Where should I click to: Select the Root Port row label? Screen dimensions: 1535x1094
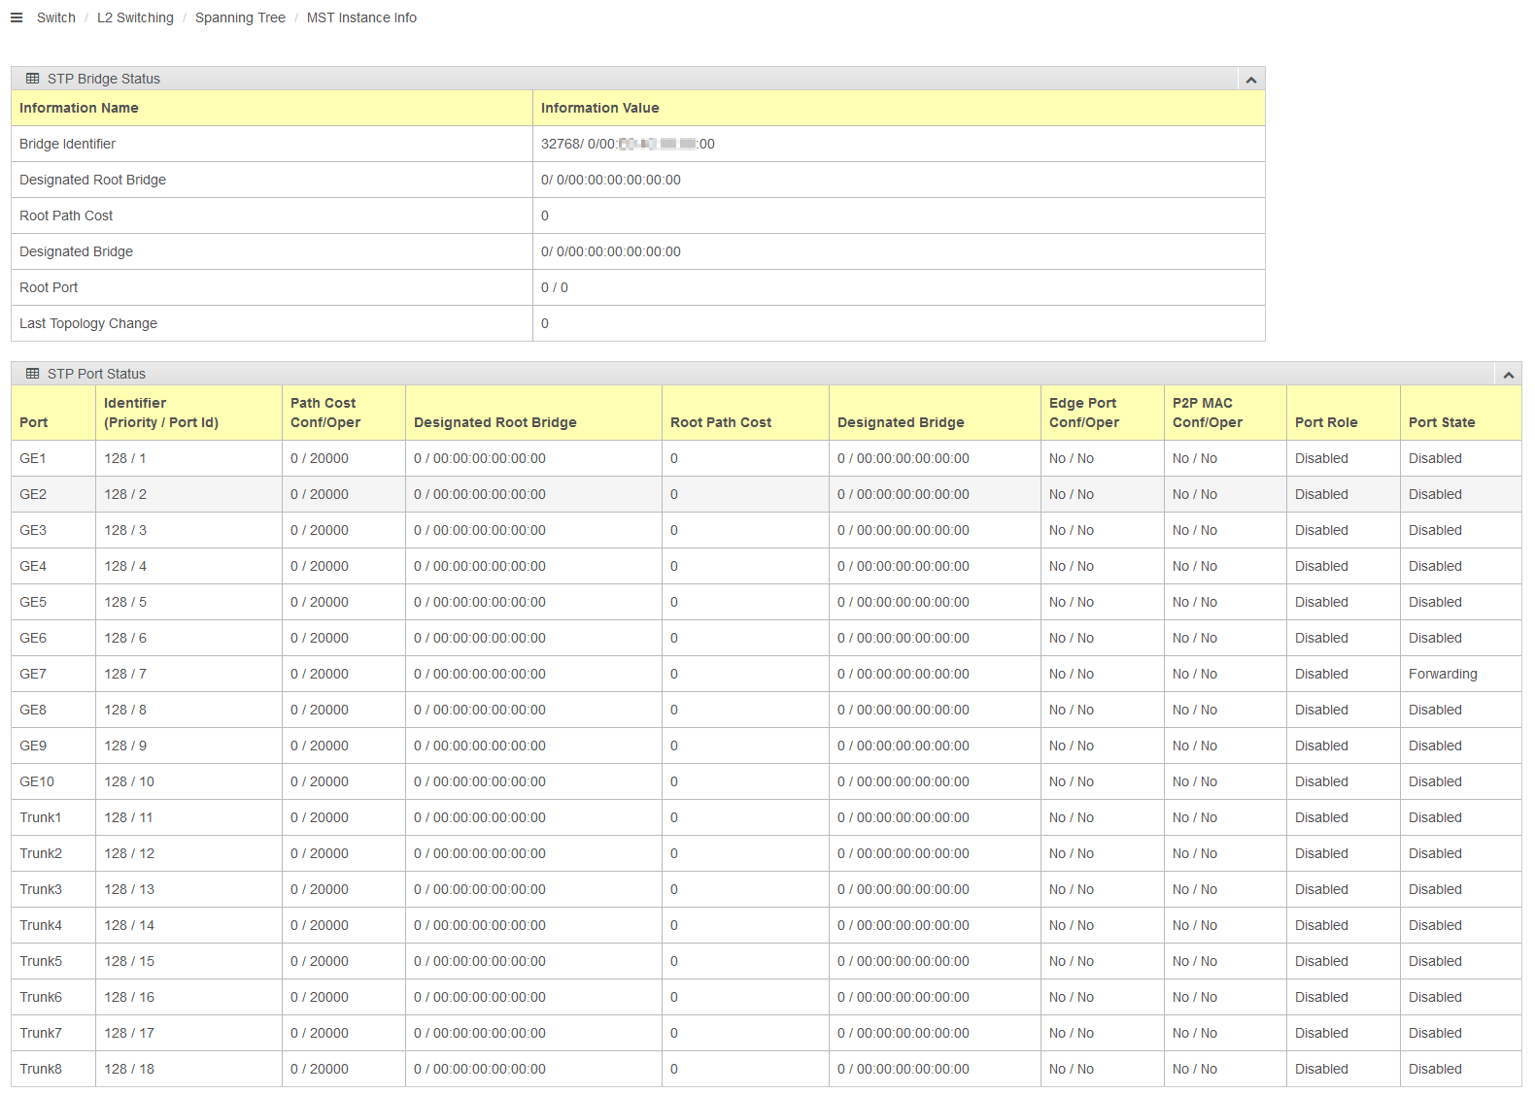[x=49, y=287]
